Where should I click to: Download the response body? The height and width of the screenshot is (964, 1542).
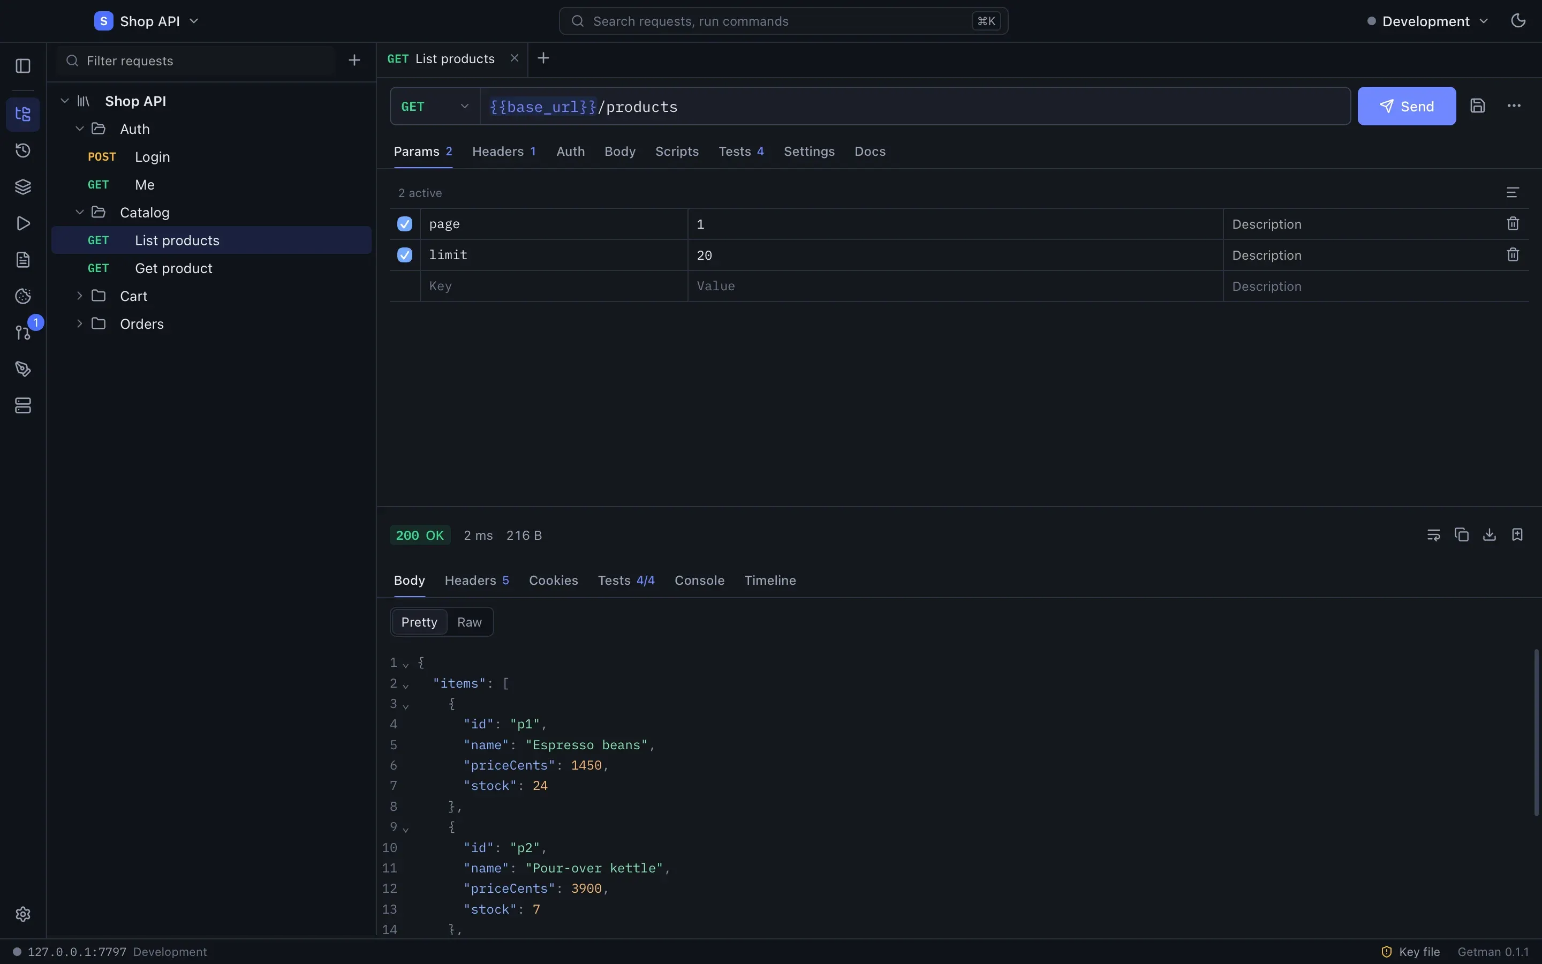click(1489, 534)
